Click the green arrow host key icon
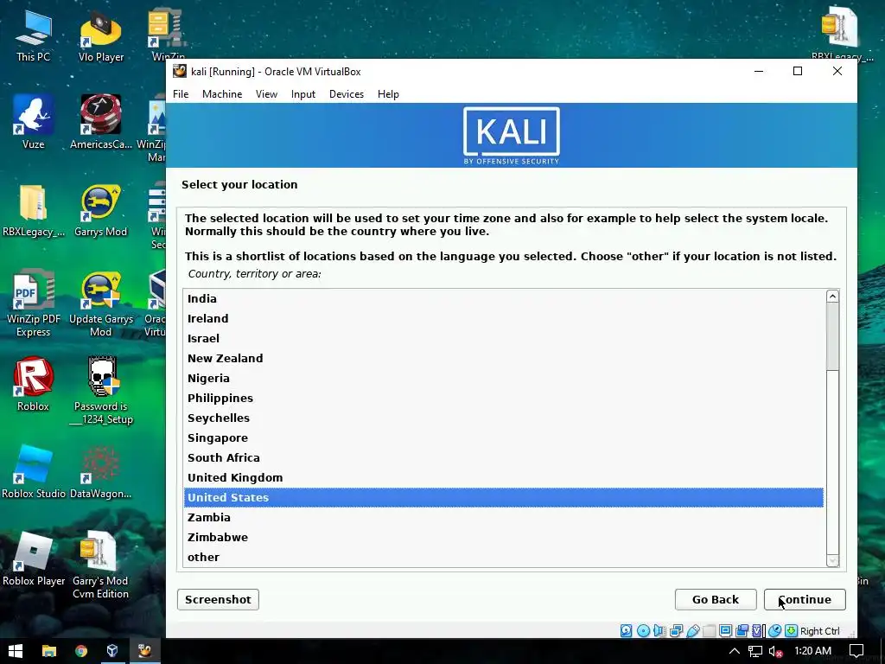885x664 pixels. click(792, 630)
